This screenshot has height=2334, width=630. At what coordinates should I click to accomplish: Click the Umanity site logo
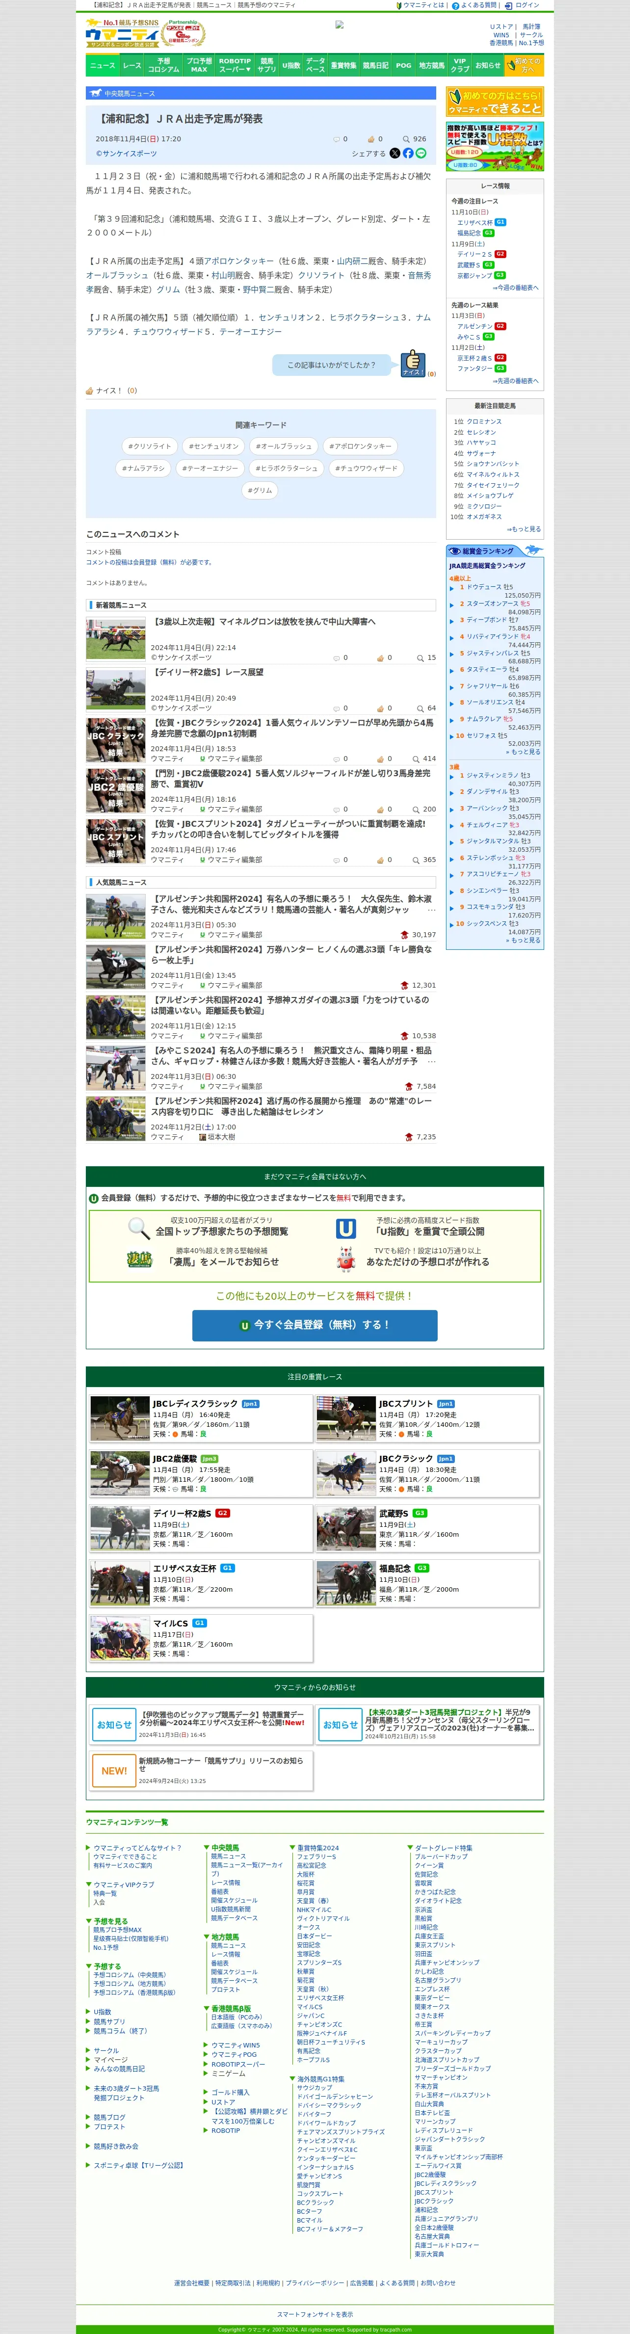[x=122, y=33]
